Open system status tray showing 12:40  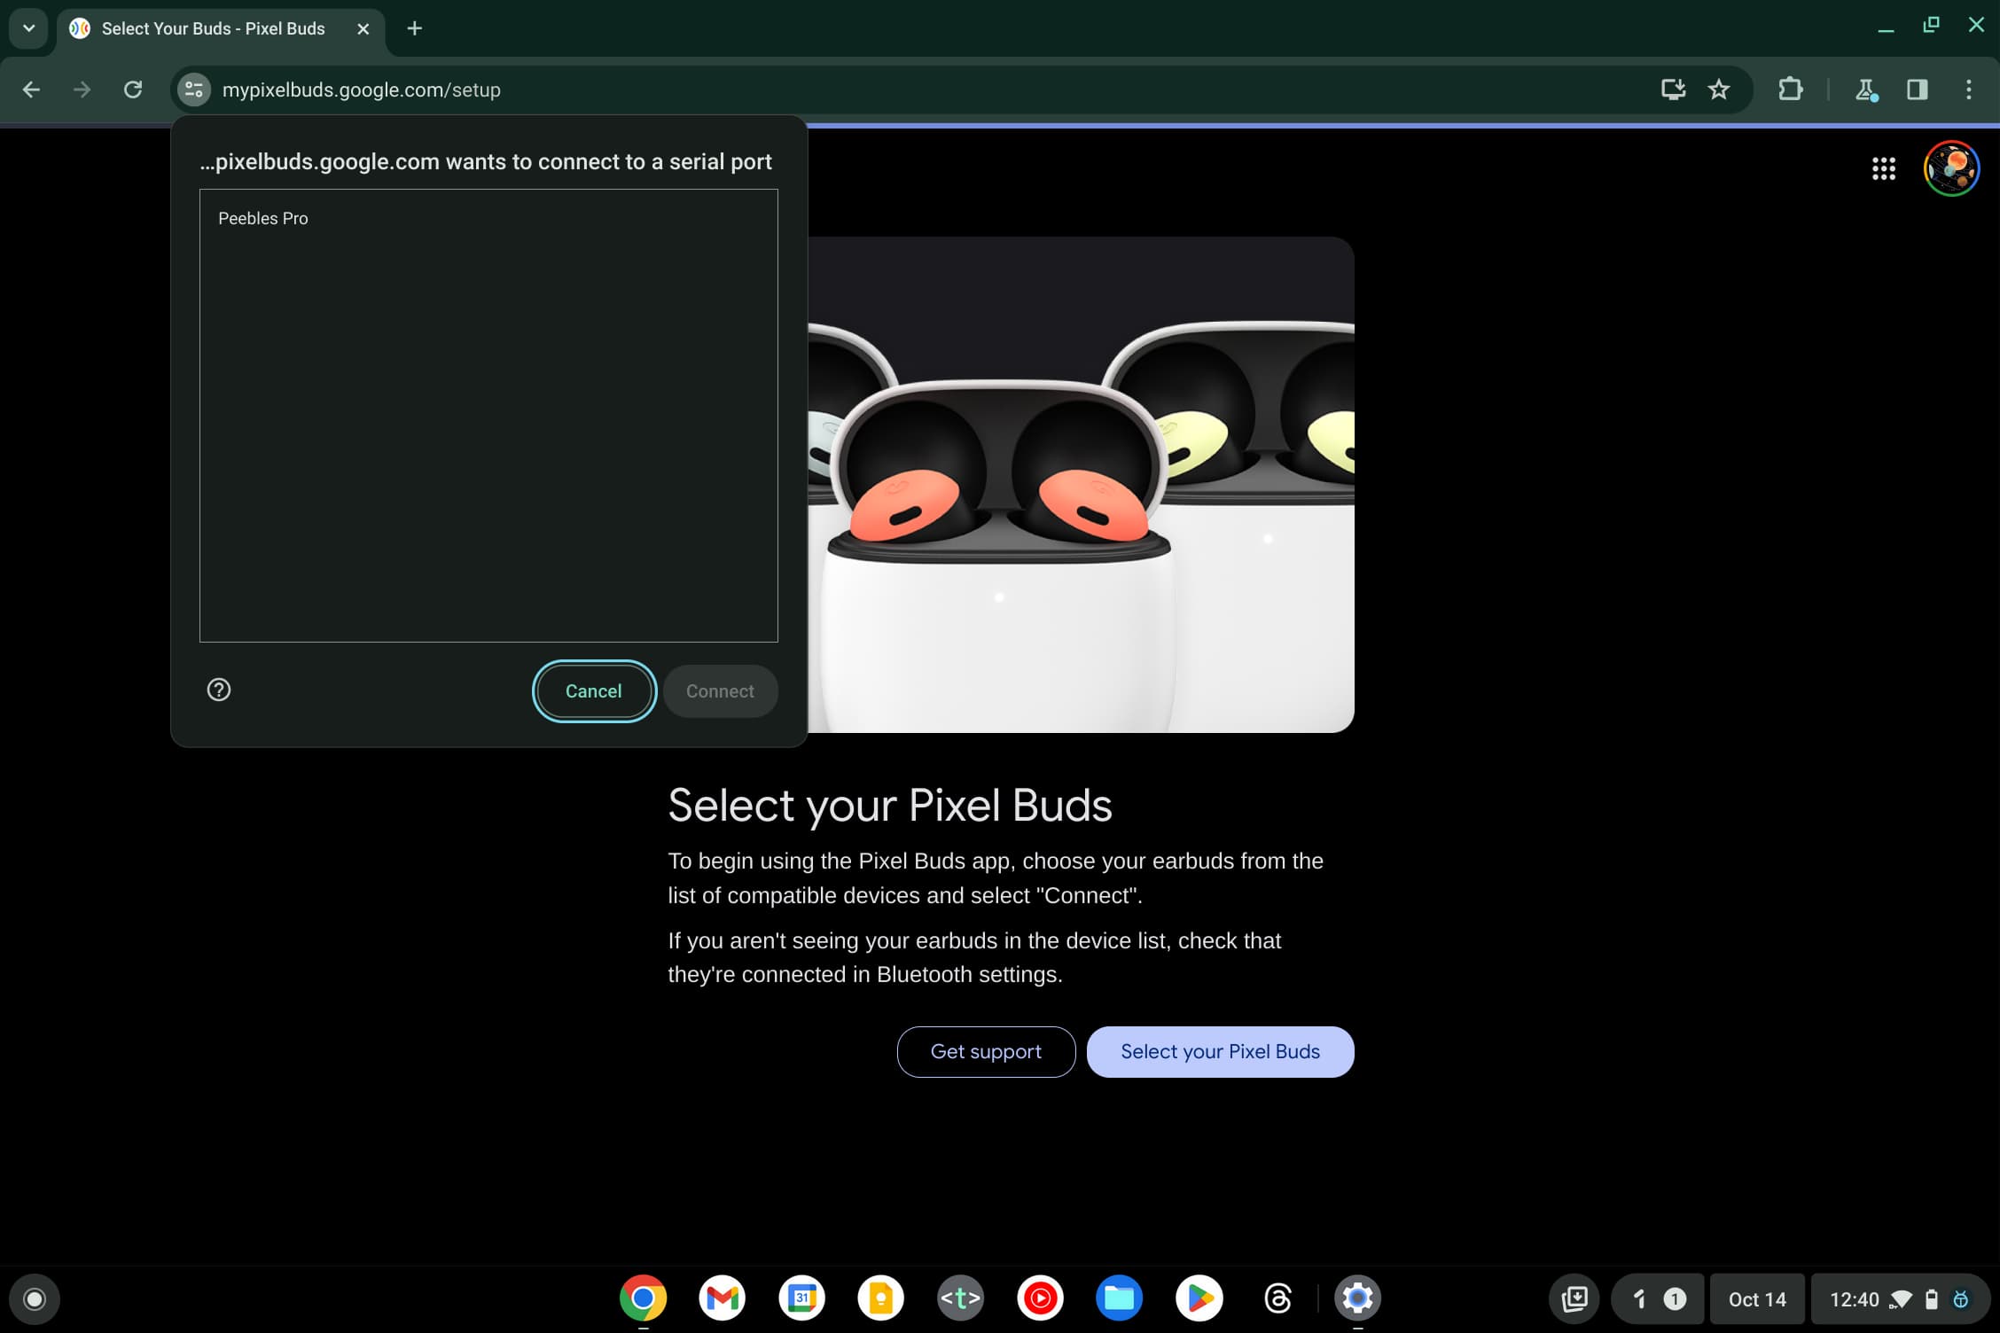click(x=1898, y=1299)
